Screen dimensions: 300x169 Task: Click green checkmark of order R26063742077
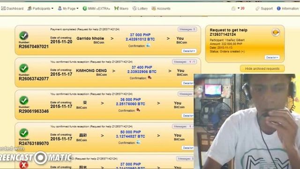[x=24, y=68]
